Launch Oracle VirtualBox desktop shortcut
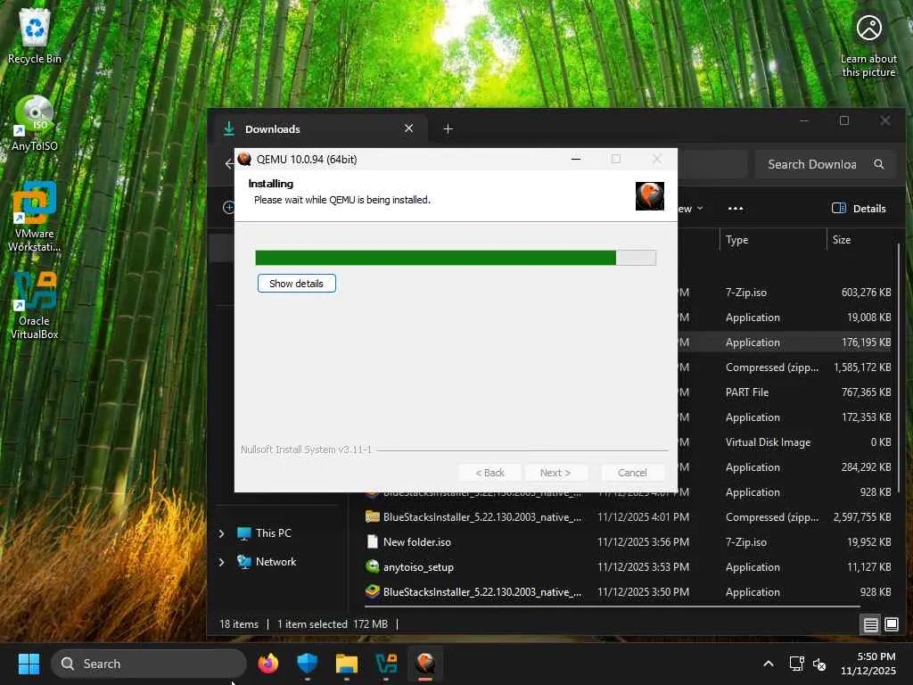The image size is (913, 685). coord(35,305)
